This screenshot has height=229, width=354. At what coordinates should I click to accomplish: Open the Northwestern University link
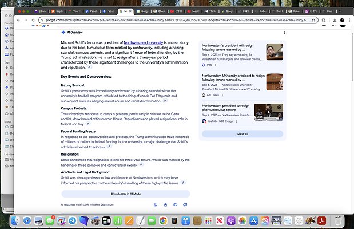coord(144,42)
